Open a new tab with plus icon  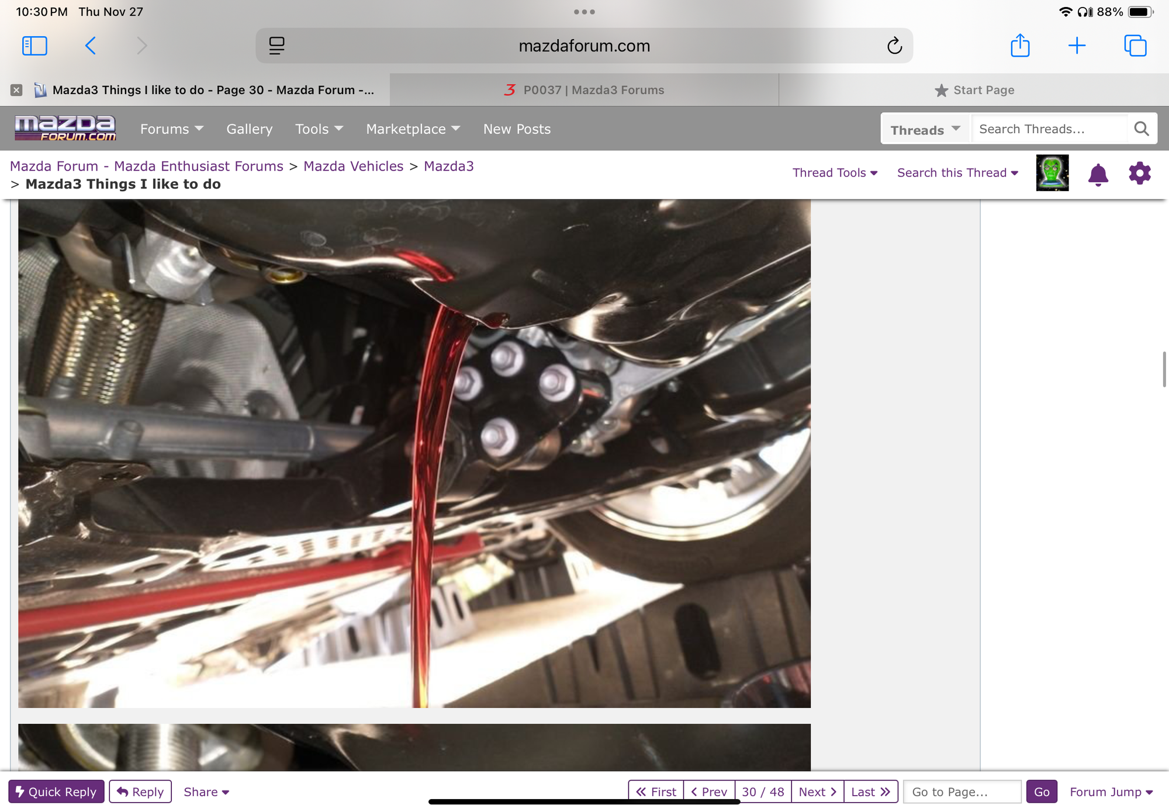tap(1077, 46)
